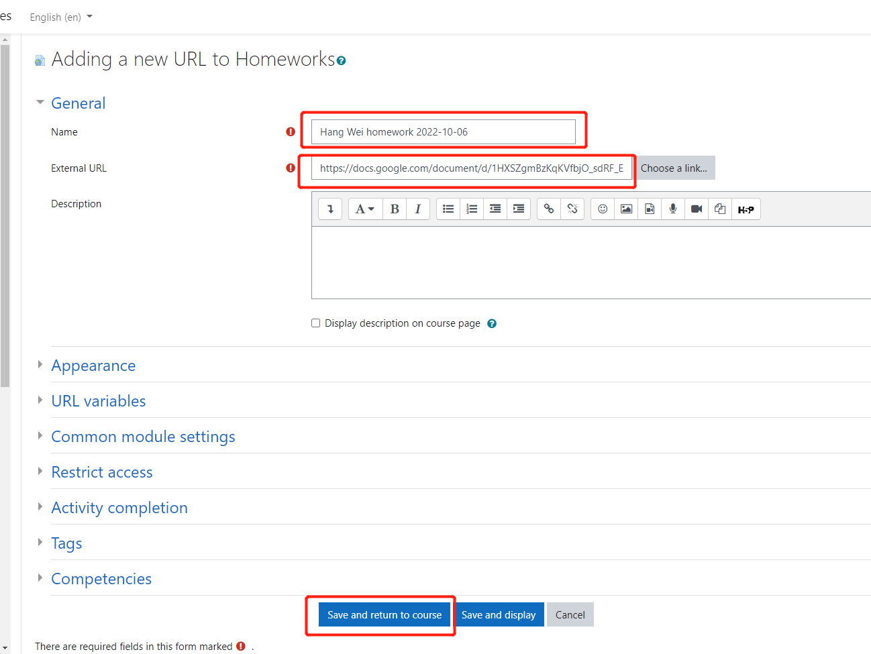Click the record audio microphone icon
Screen dimensions: 871x654
(x=672, y=209)
